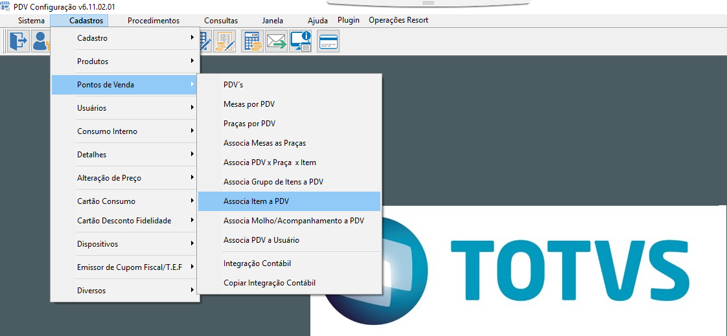The width and height of the screenshot is (727, 336).
Task: Open the Procedimentos menu
Action: pyautogui.click(x=154, y=20)
